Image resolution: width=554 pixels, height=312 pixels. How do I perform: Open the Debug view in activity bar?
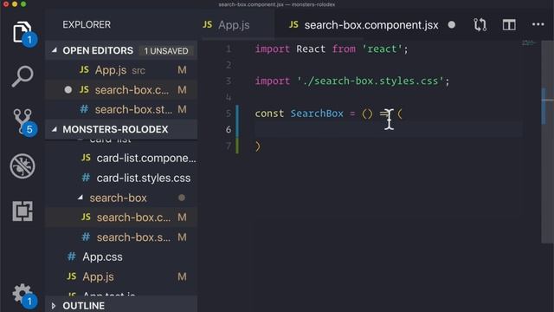23,166
